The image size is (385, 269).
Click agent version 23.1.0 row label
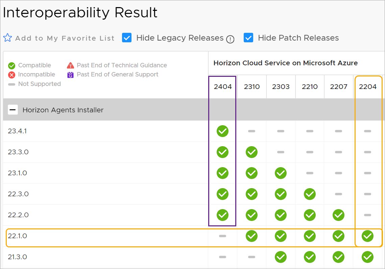18,173
